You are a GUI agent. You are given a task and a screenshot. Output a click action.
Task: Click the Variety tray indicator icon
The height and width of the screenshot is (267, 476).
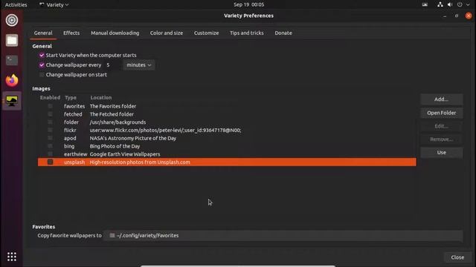pos(425,4)
